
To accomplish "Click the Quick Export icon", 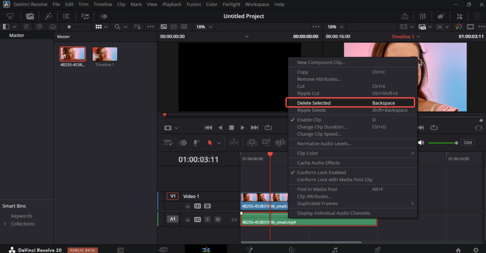I will tap(404, 16).
